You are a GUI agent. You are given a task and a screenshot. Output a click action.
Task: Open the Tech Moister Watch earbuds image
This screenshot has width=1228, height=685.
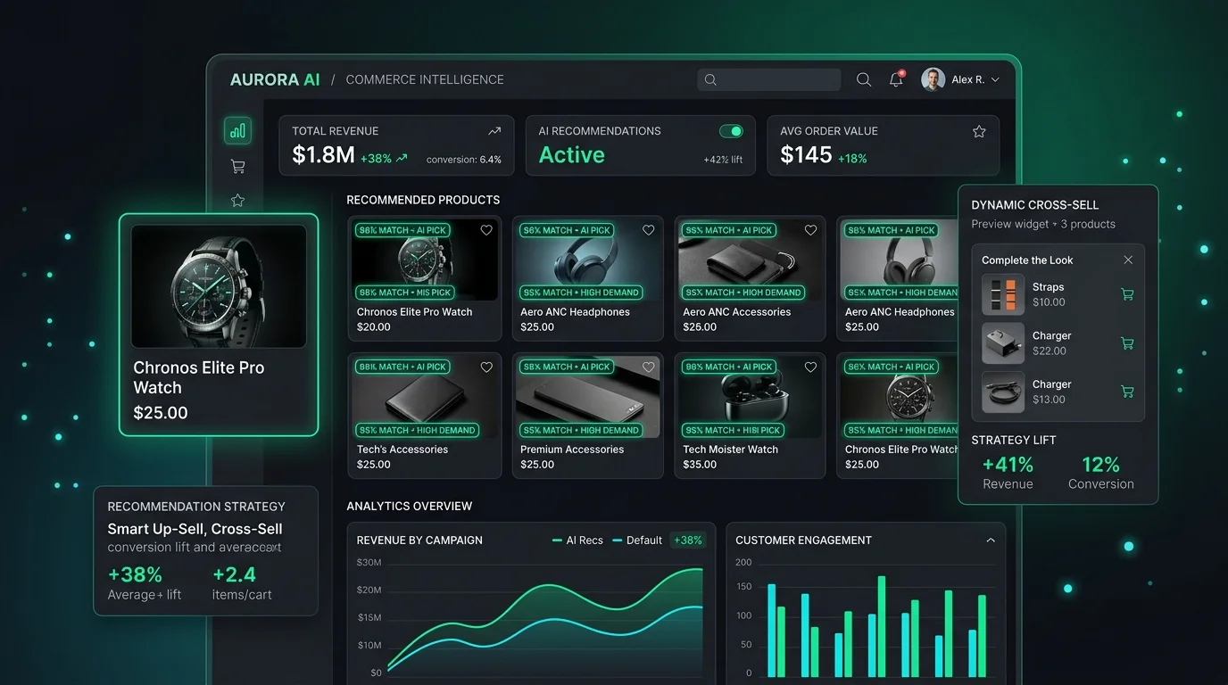749,396
